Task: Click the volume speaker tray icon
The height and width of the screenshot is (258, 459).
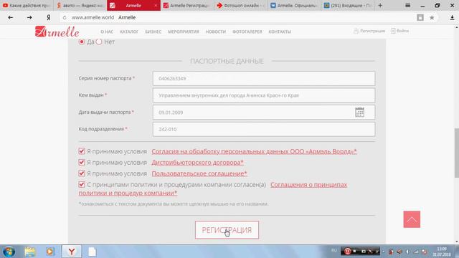Action: tap(408, 252)
